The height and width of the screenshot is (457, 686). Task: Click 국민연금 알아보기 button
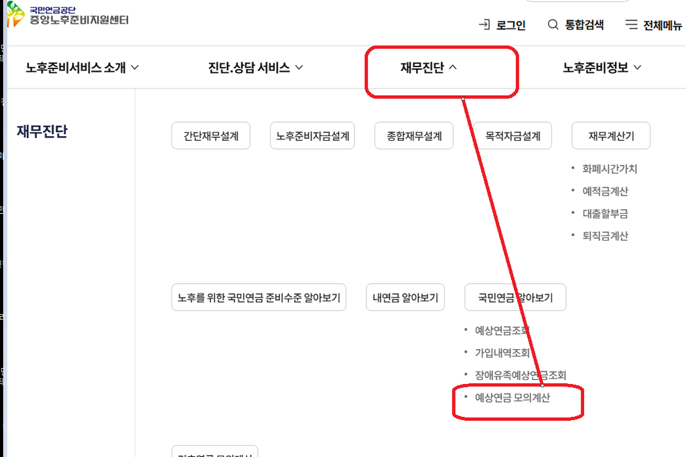pos(515,298)
